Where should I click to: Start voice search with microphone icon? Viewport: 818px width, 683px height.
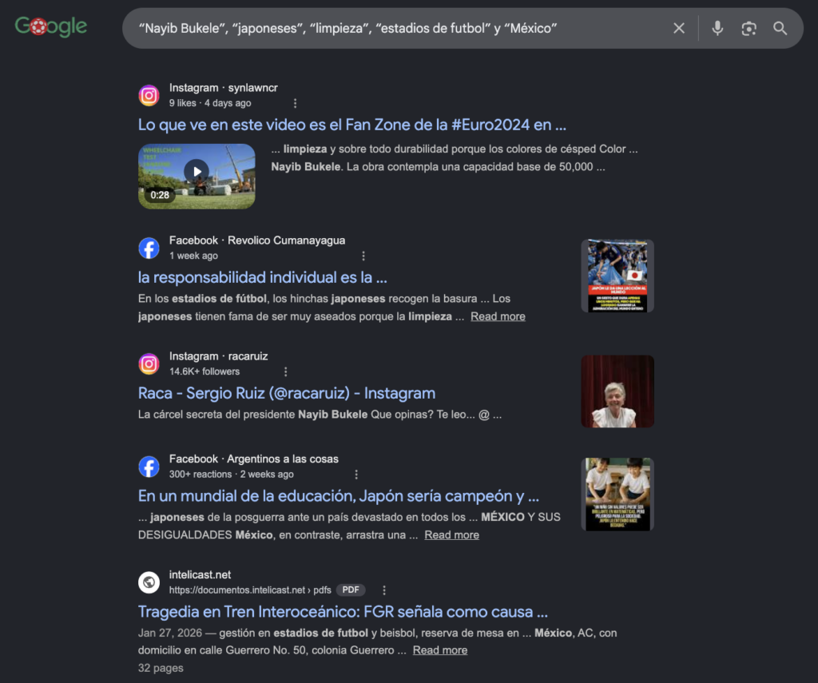717,28
